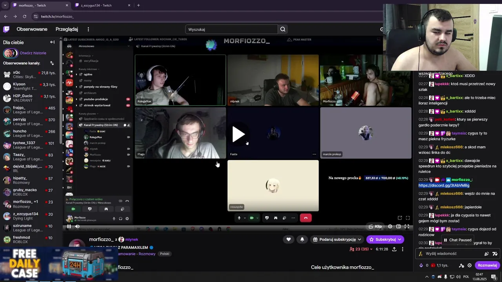This screenshot has height=282, width=502.
Task: Open Kiyoon channel in sidebar
Action: tap(29, 87)
